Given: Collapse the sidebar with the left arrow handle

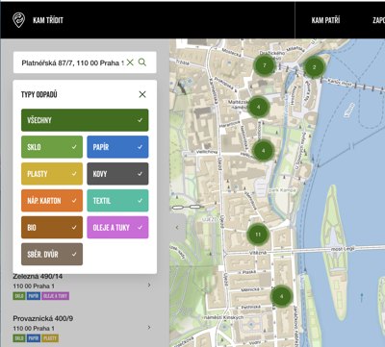Looking at the screenshot, I should tap(177, 228).
